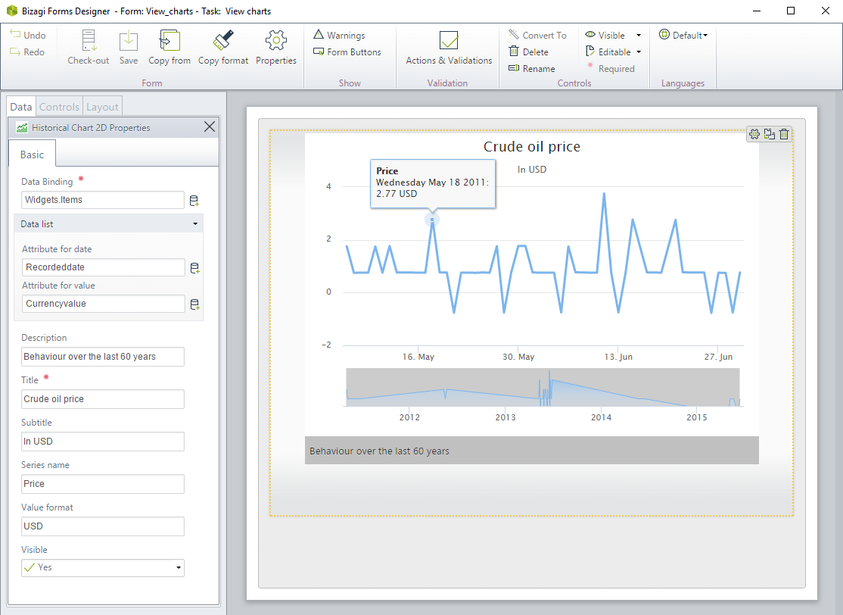Click the Required asterisk option
The width and height of the screenshot is (843, 615).
coord(610,68)
